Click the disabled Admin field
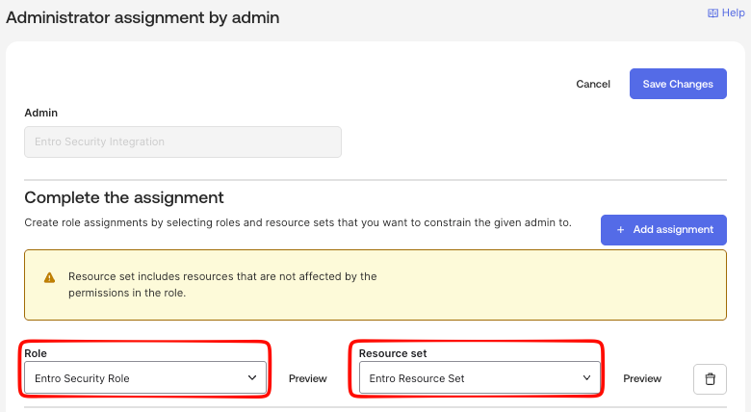The width and height of the screenshot is (751, 412). point(183,142)
